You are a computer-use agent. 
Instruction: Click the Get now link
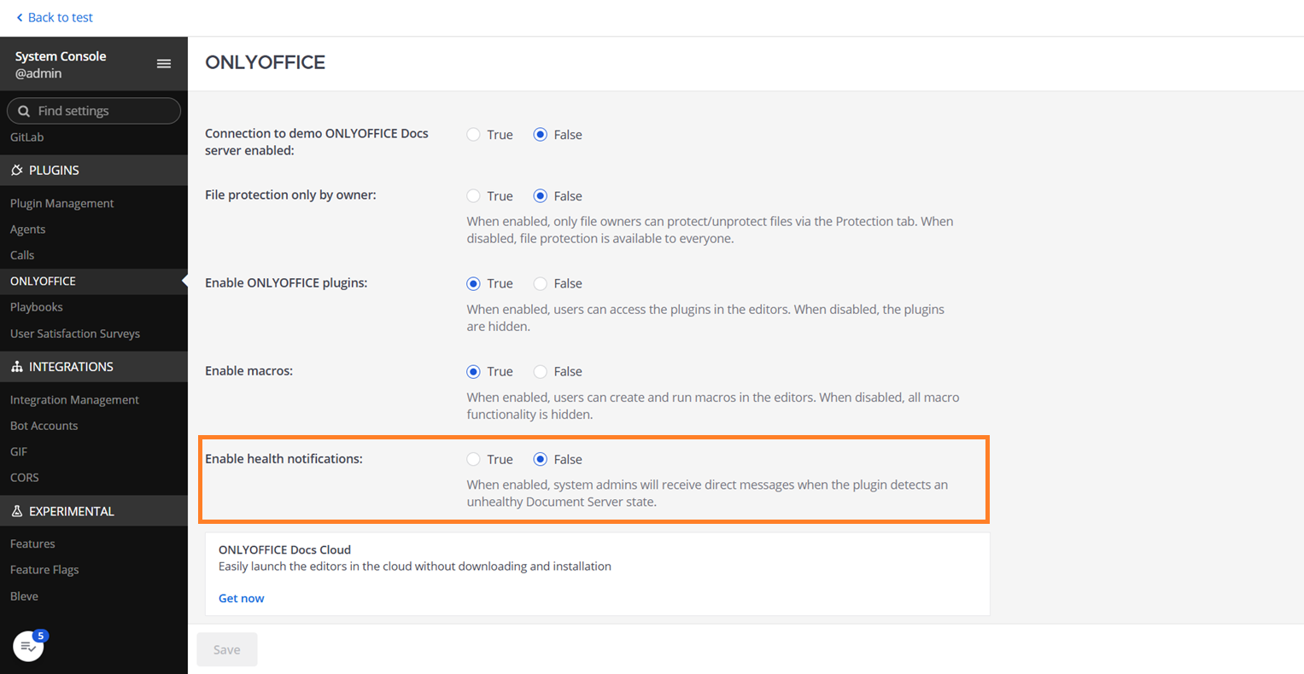click(241, 598)
